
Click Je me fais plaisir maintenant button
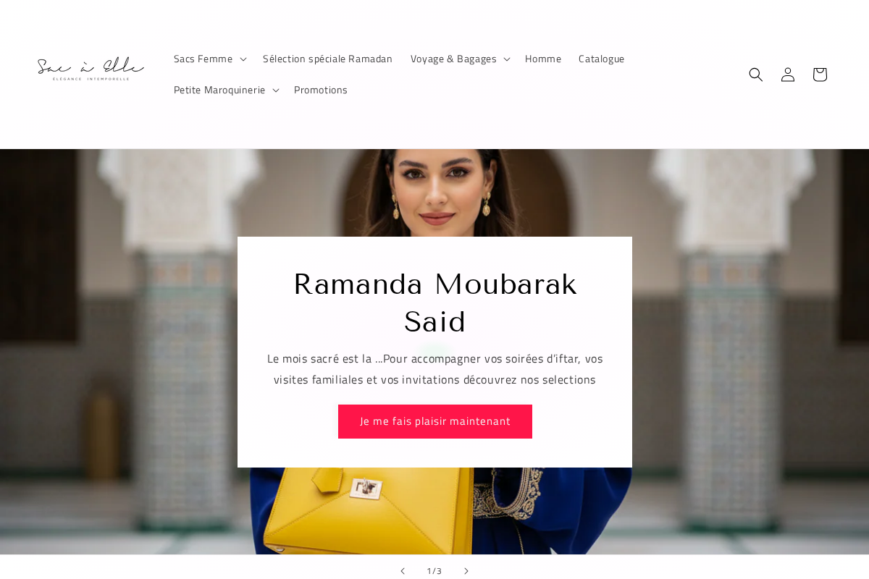pos(435,421)
